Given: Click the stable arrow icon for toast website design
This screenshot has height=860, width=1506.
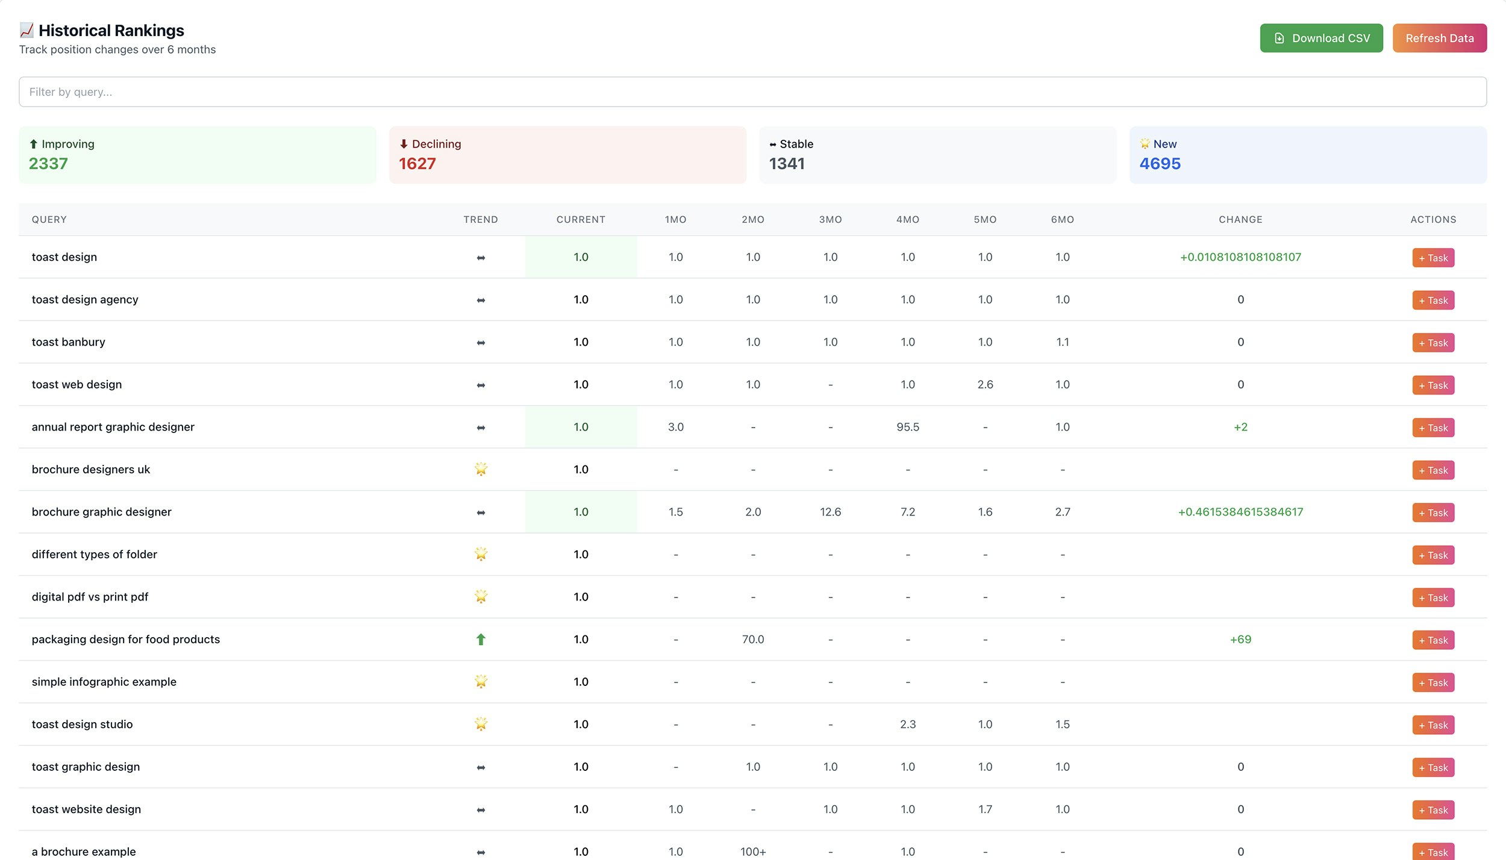Looking at the screenshot, I should [x=480, y=809].
